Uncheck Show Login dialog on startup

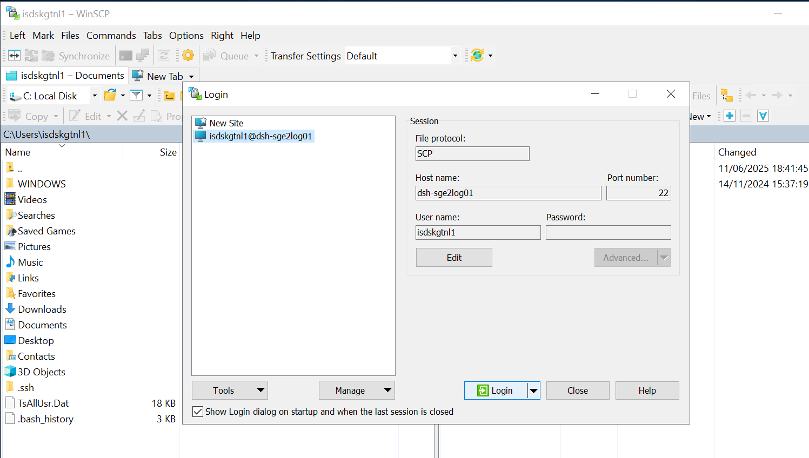click(198, 412)
